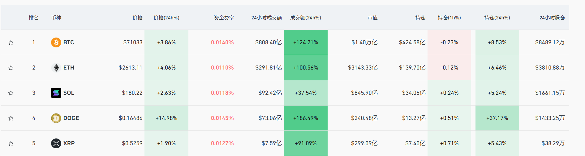This screenshot has width=585, height=156.
Task: Click the +14.98% price change cell
Action: point(166,118)
